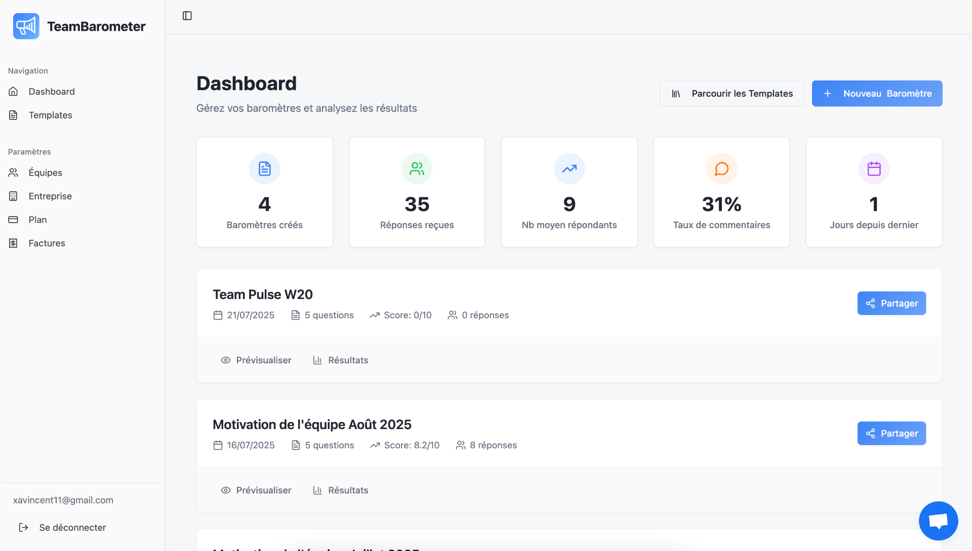Click the Factures receipt icon
The image size is (972, 551).
13,243
